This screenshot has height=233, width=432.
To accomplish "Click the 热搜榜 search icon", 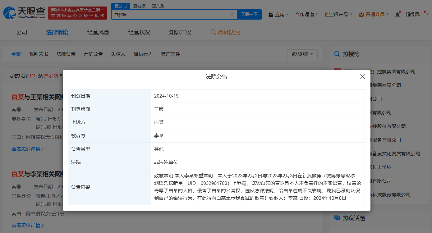I will pos(337,54).
